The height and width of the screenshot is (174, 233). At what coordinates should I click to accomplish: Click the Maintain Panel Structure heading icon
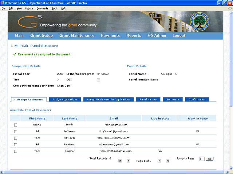point(12,46)
